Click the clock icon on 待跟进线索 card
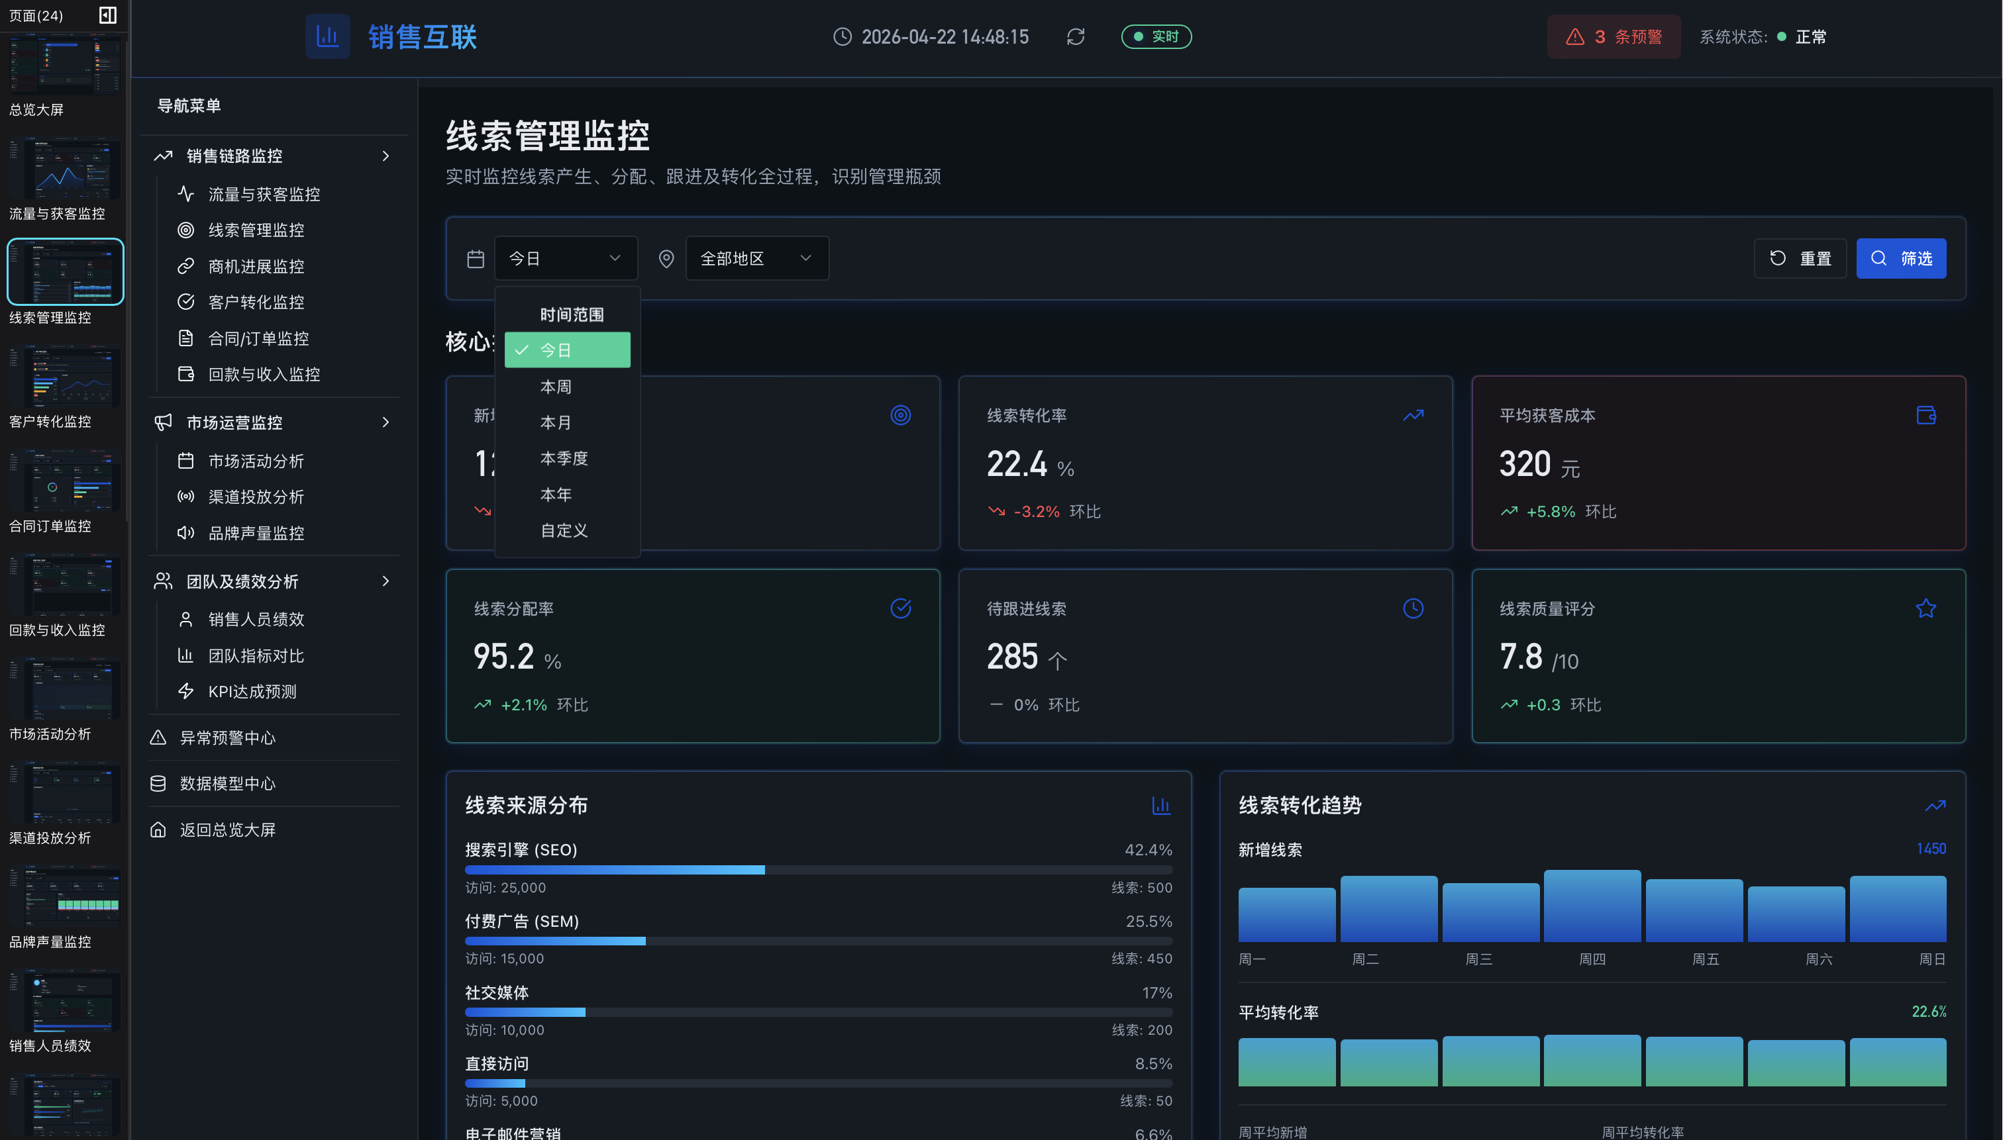The width and height of the screenshot is (2003, 1140). (1412, 608)
